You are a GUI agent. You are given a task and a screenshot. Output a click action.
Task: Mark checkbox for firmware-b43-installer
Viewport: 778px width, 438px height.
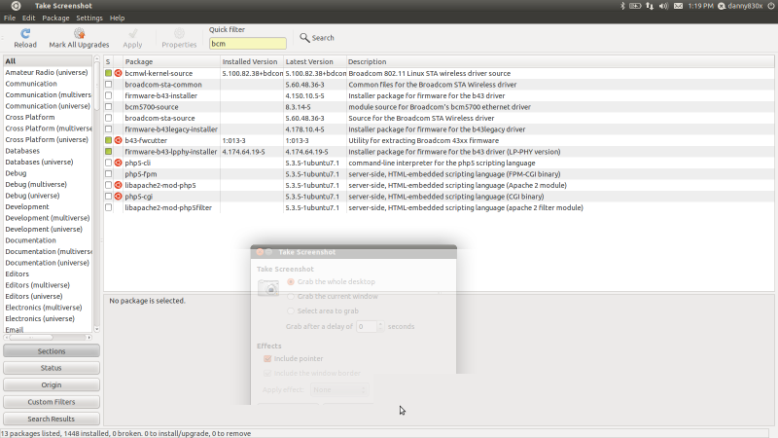coord(108,95)
